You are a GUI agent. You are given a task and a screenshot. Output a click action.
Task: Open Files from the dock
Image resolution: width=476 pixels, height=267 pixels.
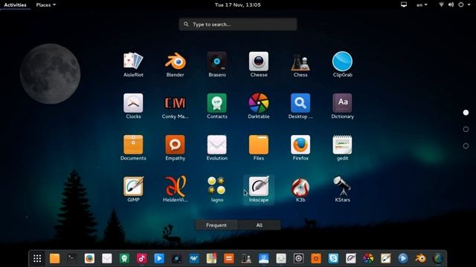pyautogui.click(x=54, y=259)
